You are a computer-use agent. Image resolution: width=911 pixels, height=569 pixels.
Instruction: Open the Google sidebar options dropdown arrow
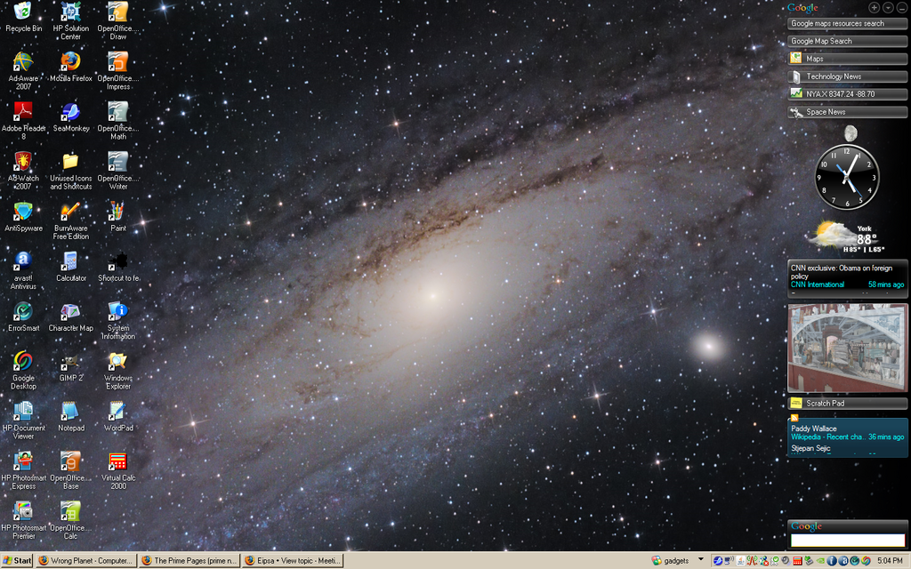[x=888, y=7]
